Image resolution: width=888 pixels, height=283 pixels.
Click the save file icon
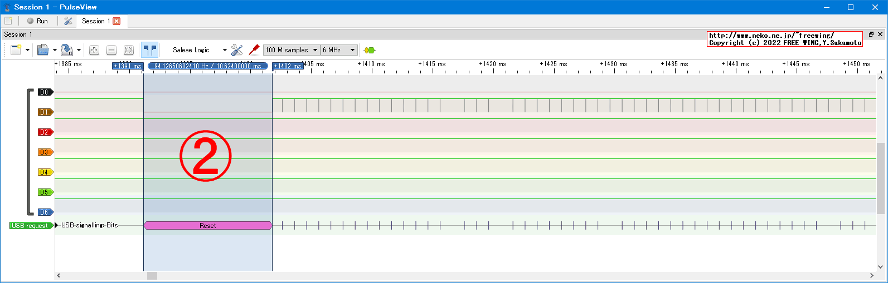coord(66,50)
